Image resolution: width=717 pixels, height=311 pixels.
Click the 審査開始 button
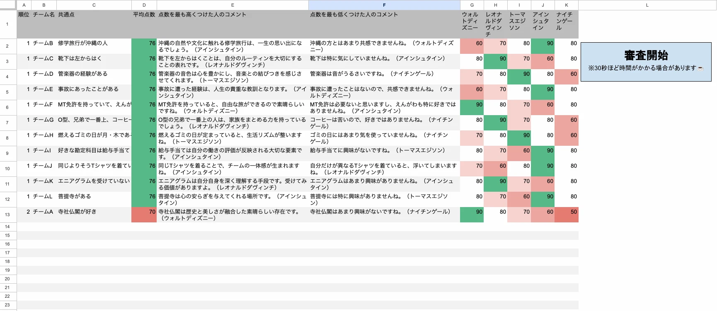click(646, 62)
